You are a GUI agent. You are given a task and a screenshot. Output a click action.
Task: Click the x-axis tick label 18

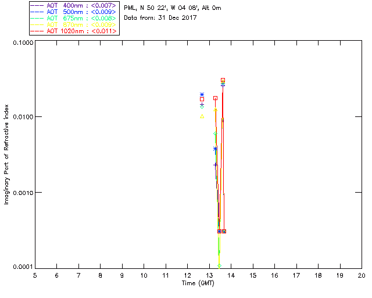tap(318, 276)
